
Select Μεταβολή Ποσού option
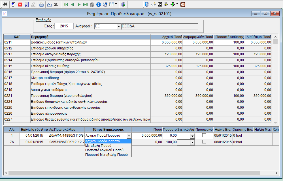click(x=108, y=146)
